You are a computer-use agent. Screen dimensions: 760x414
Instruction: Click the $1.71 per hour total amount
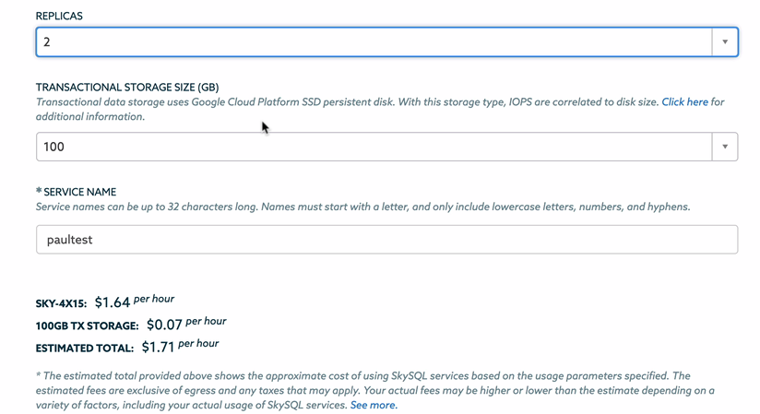(x=157, y=348)
